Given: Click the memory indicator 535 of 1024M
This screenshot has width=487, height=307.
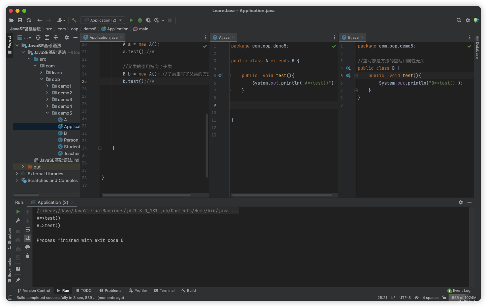Looking at the screenshot, I should point(464,298).
